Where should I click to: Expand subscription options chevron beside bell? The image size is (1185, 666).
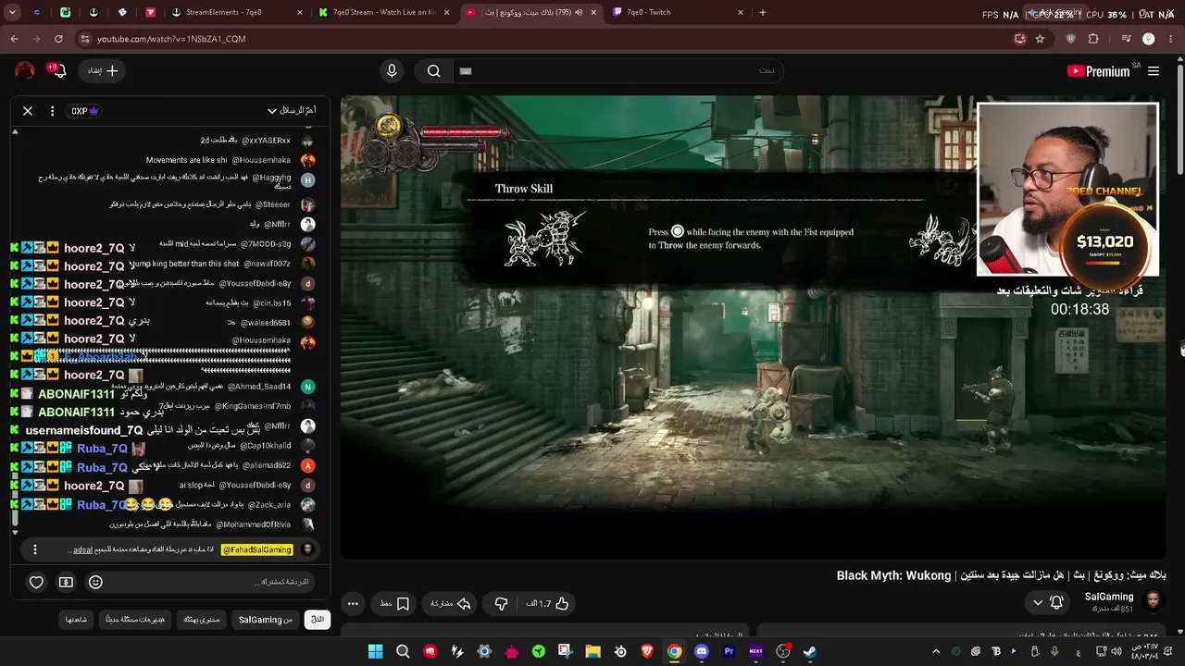(1037, 603)
